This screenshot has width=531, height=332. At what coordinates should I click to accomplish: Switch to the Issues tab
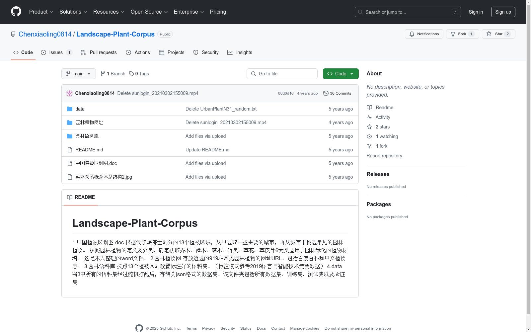point(56,52)
